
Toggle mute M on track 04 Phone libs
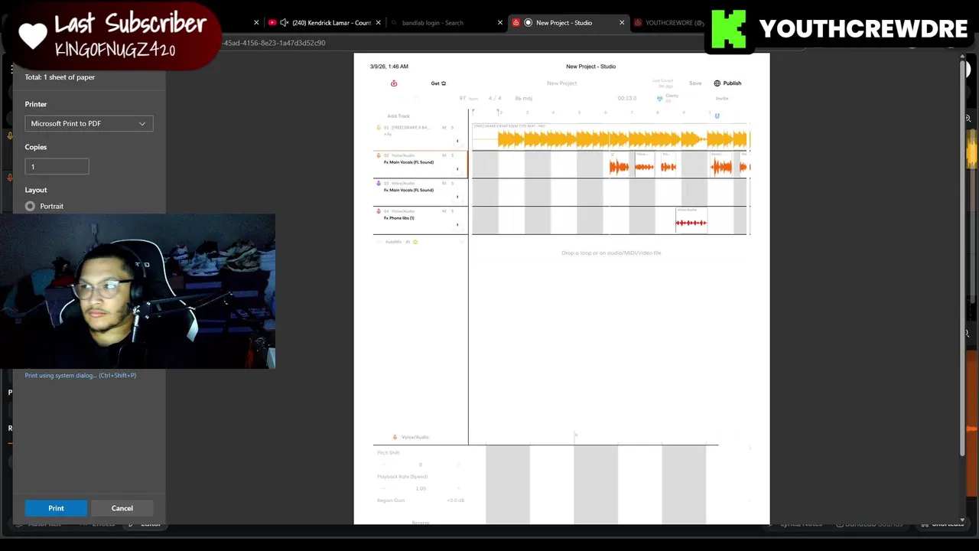(x=444, y=211)
